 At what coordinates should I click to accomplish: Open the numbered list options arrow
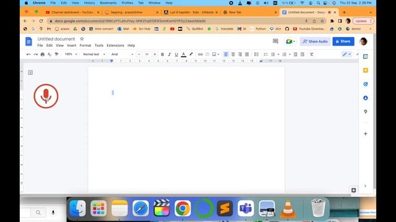coord(290,54)
